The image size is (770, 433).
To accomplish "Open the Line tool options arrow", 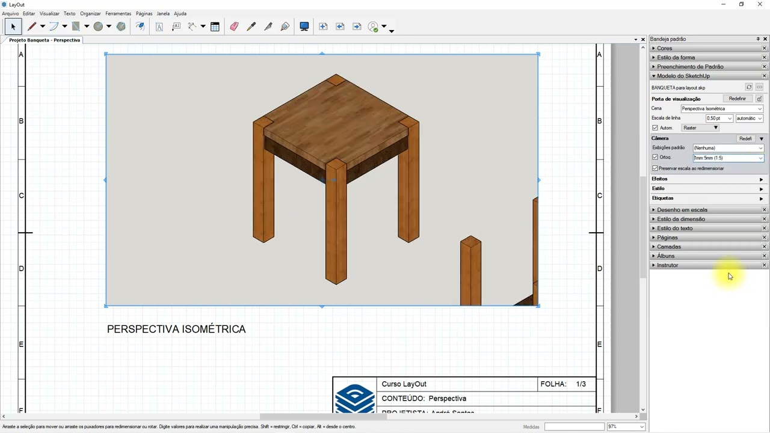I will [42, 26].
